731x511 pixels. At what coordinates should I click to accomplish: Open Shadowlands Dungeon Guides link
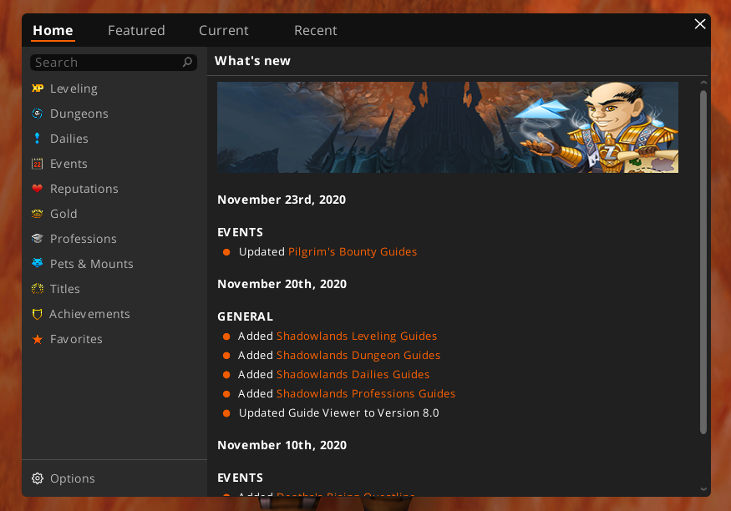click(x=358, y=355)
